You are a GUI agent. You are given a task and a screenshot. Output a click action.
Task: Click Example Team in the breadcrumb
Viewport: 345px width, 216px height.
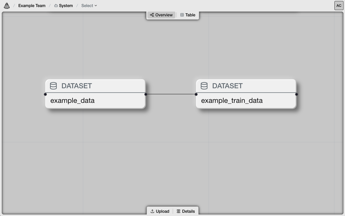pos(32,5)
